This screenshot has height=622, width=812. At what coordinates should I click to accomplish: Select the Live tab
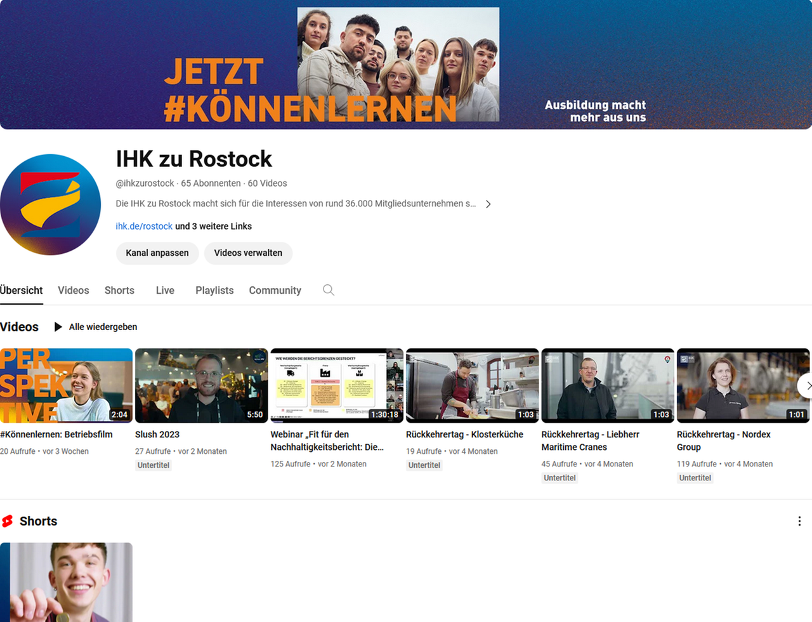pos(165,290)
